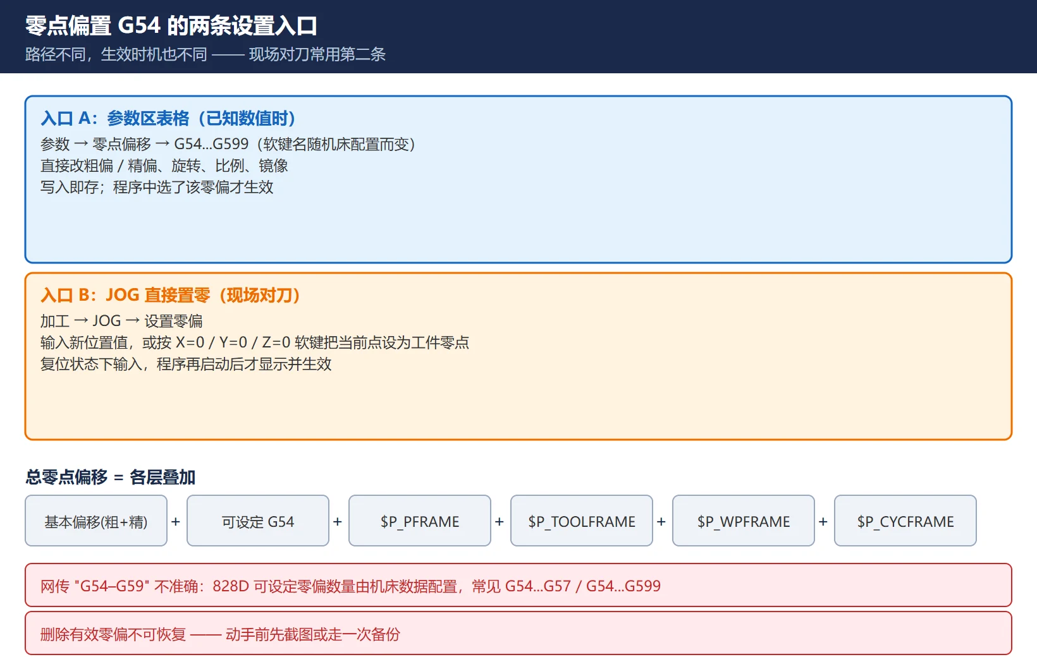This screenshot has height=657, width=1037.
Task: Click the title 零点偏置 G54 的两条设置入口
Action: [171, 26]
